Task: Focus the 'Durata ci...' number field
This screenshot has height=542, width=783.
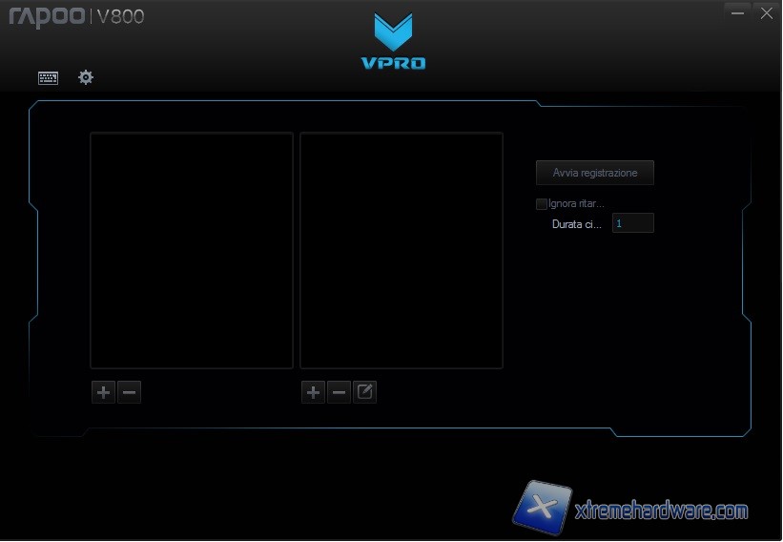Action: (x=632, y=223)
